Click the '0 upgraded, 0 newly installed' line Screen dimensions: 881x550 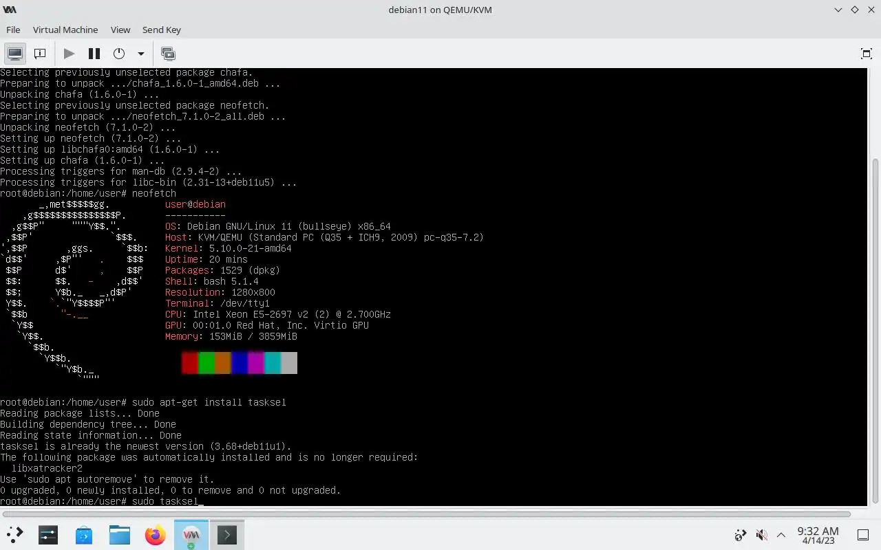click(x=171, y=490)
